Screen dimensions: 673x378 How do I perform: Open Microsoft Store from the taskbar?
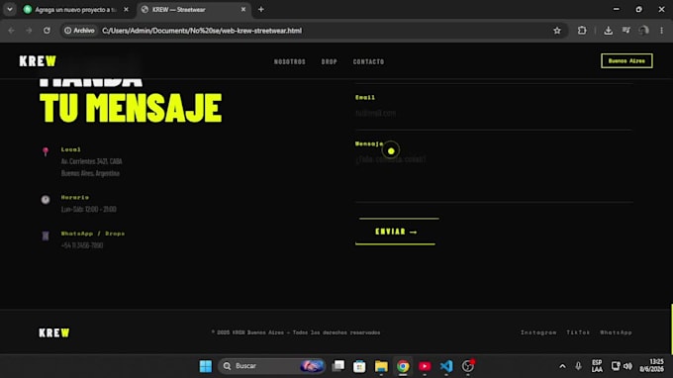[x=359, y=366]
